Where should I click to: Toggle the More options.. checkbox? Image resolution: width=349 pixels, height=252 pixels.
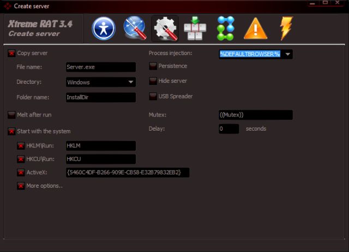[21, 186]
